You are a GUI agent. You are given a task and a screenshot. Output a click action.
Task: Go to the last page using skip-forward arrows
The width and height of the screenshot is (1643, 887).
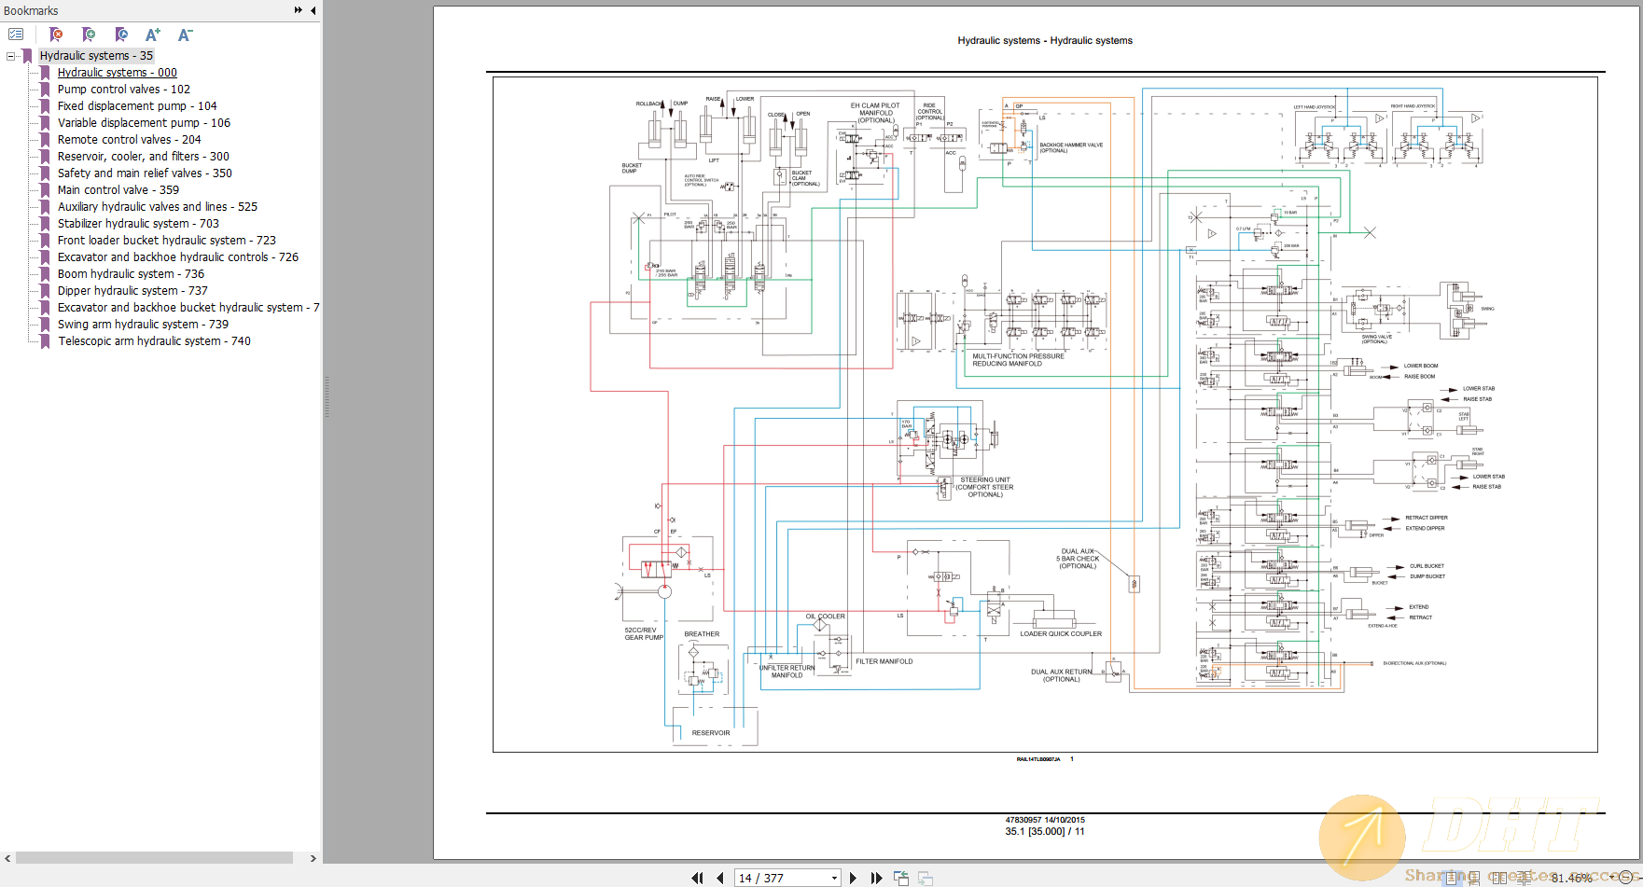876,878
